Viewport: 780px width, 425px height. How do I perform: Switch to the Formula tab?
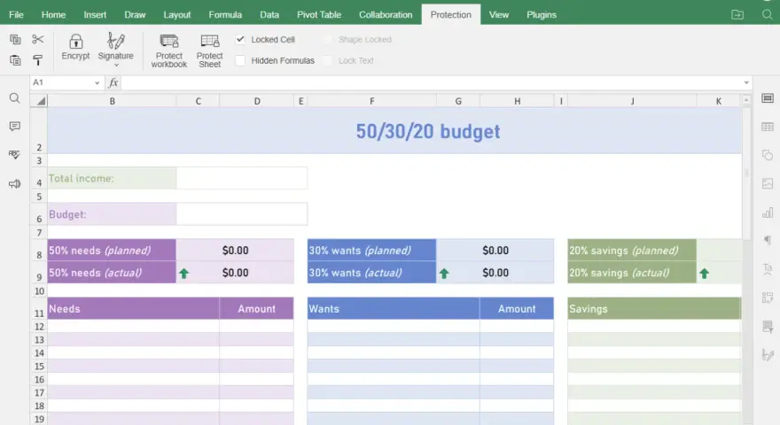click(x=225, y=14)
